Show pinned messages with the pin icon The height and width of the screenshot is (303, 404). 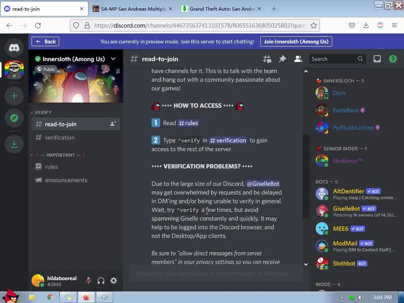click(x=282, y=59)
